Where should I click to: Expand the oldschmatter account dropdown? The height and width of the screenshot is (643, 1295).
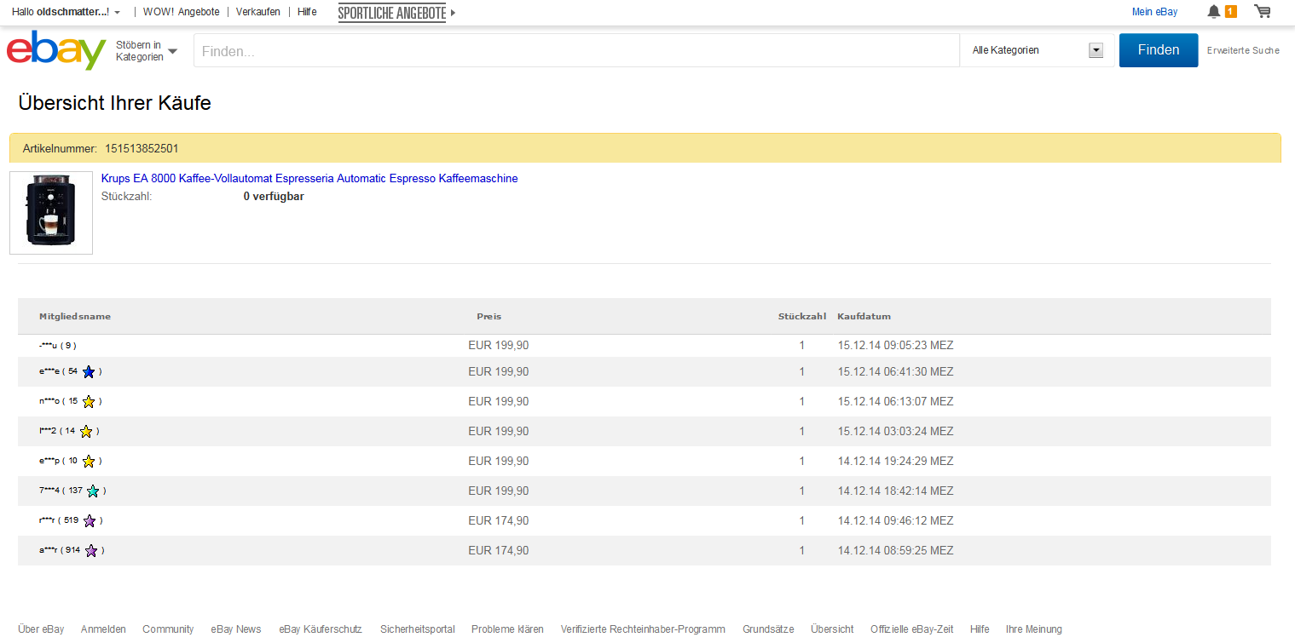[117, 12]
